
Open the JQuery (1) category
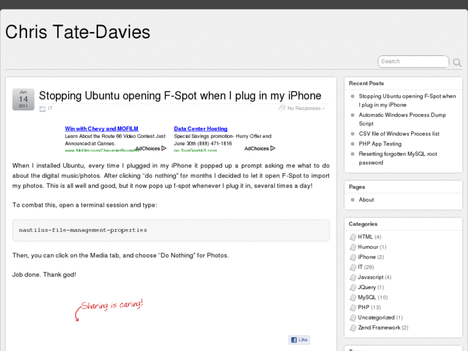(367, 287)
